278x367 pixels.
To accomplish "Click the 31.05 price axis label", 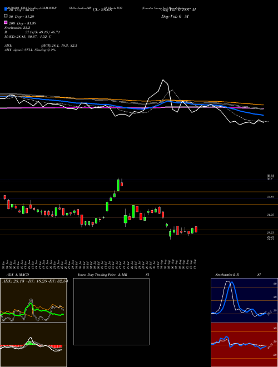I will 270,215.
